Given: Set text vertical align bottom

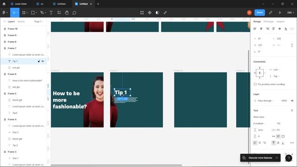Looking at the screenshot, I should pyautogui.click(x=283, y=143).
